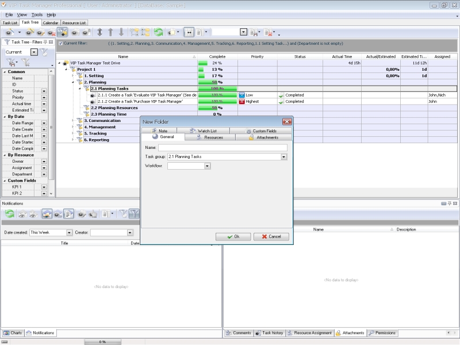460x345 pixels.
Task: Close the Task Tree Filters panel
Action: pos(51,42)
